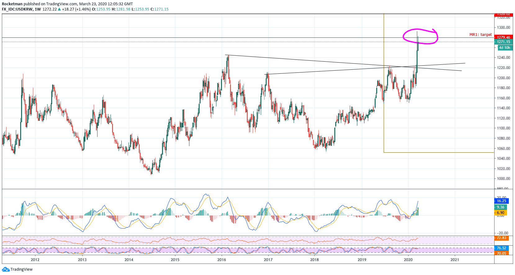
Task: Click the orange 70.05 stochastic value label
Action: [501, 253]
